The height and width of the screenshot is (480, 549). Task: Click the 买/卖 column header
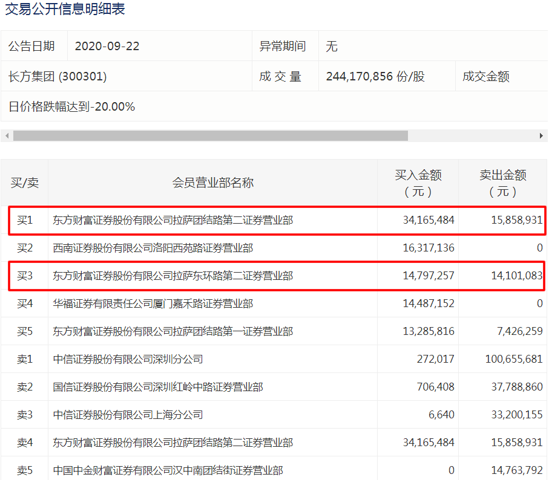[24, 181]
